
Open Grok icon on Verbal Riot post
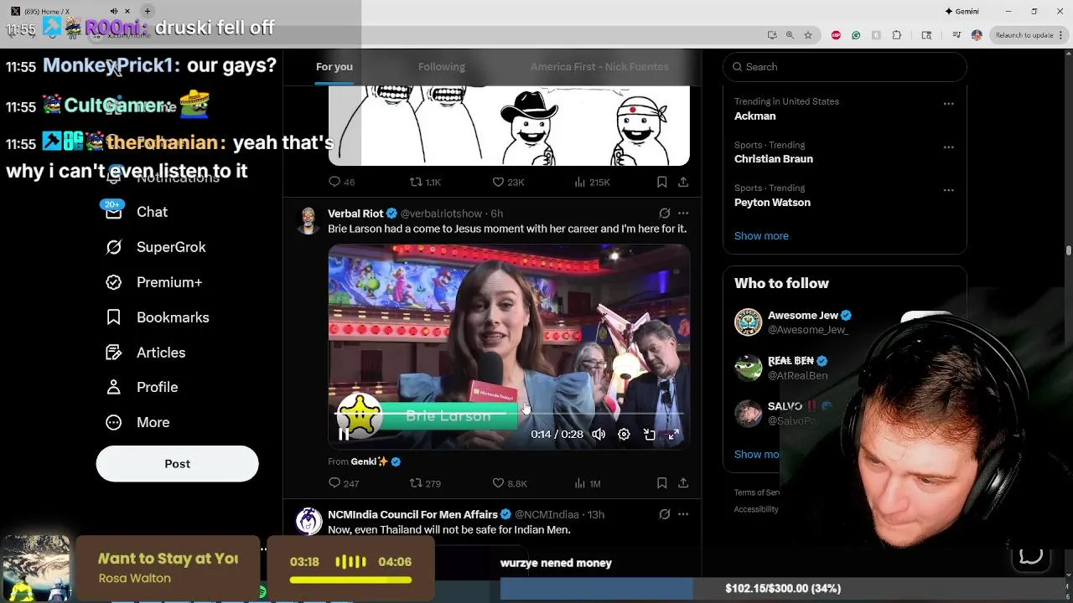click(664, 214)
